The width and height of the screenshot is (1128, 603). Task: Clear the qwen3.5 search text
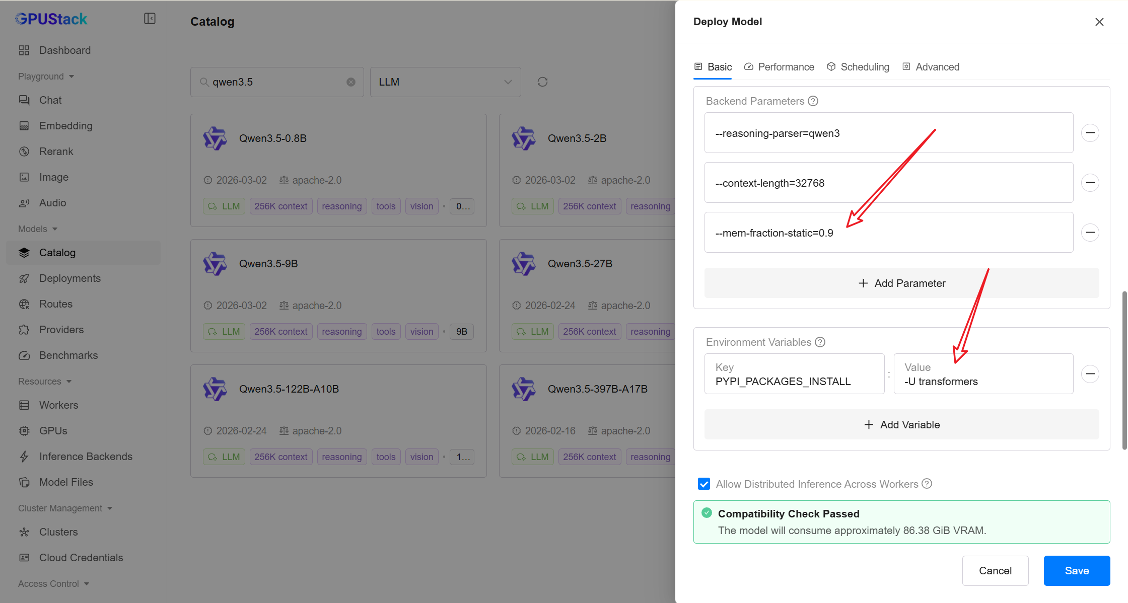point(351,82)
